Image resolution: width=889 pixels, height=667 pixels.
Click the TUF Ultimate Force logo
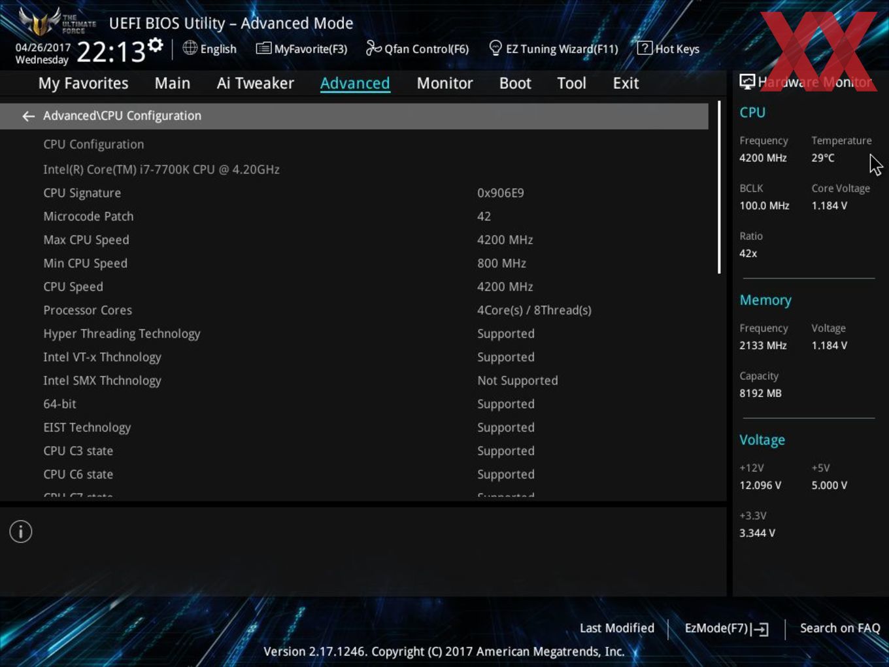point(57,22)
